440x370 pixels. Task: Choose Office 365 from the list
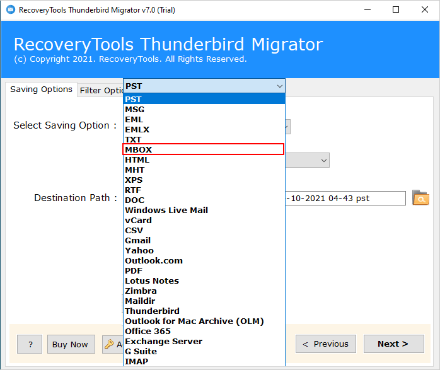pos(204,332)
